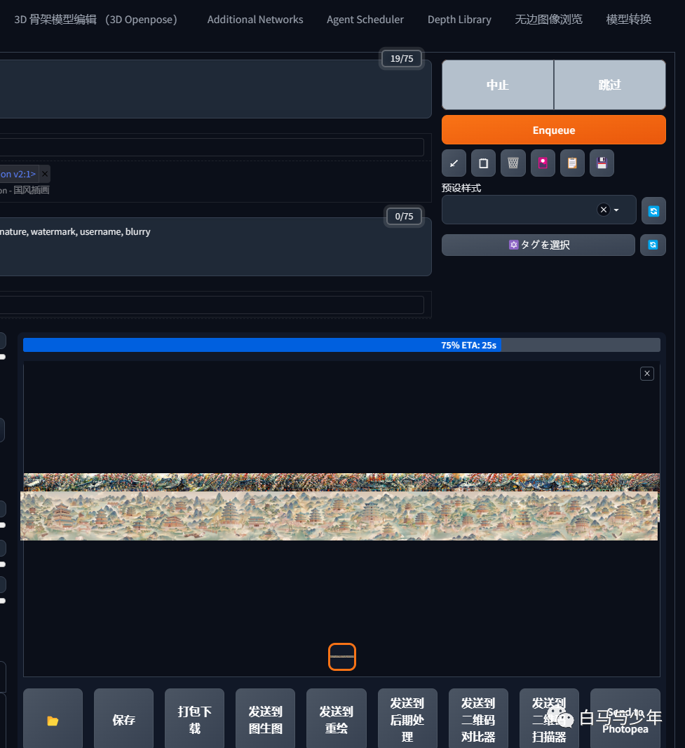Remove the 'on v2:1>' LoRA tag
This screenshot has width=685, height=748.
click(x=45, y=174)
